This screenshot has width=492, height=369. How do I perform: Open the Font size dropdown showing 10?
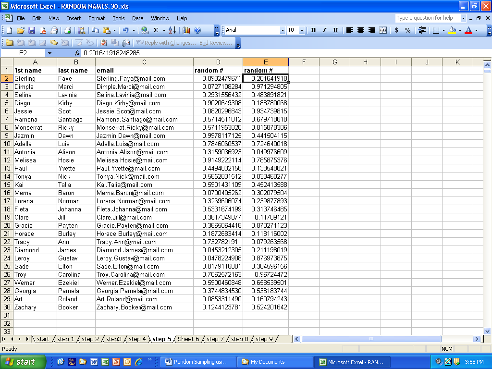click(302, 30)
